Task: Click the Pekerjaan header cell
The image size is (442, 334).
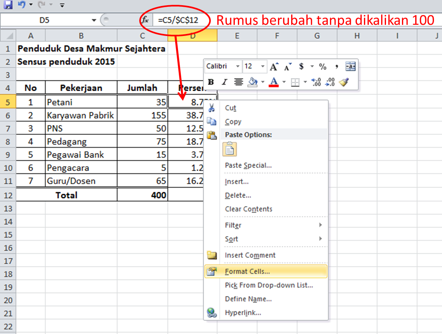Action: pyautogui.click(x=81, y=88)
